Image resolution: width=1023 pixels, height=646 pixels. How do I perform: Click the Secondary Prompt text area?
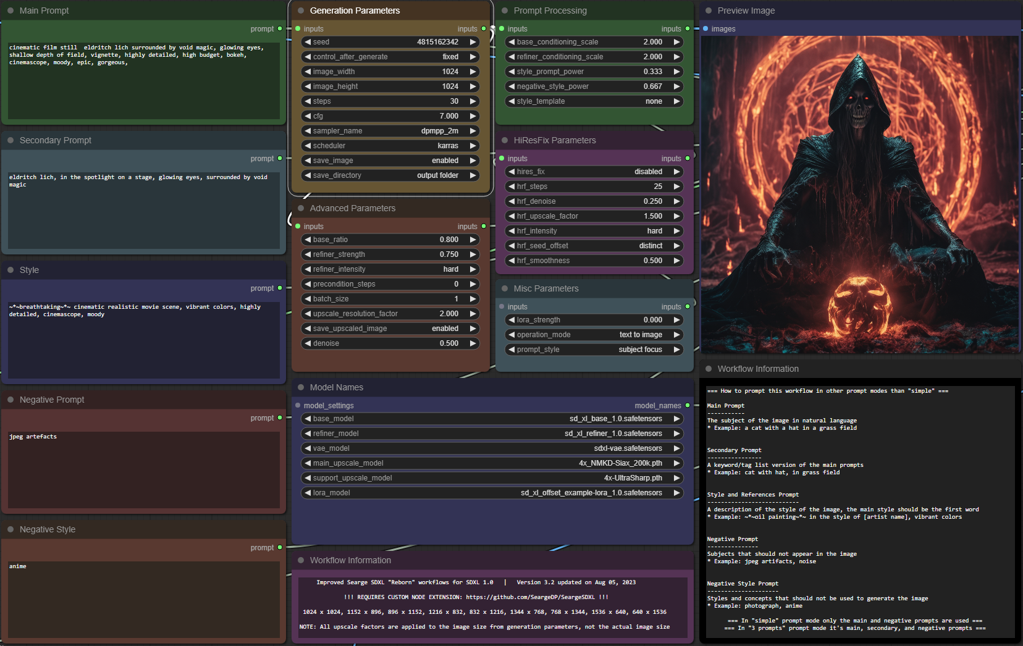pos(144,210)
